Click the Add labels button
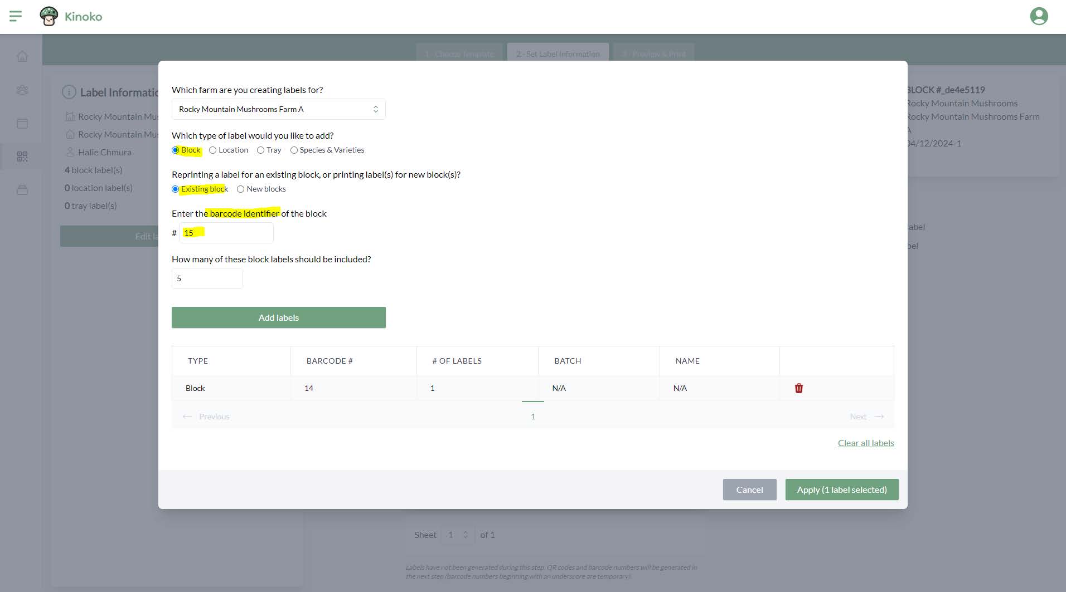The image size is (1066, 592). point(278,317)
